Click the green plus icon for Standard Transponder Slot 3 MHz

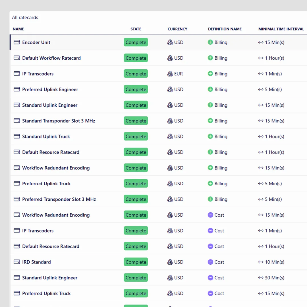pyautogui.click(x=210, y=121)
